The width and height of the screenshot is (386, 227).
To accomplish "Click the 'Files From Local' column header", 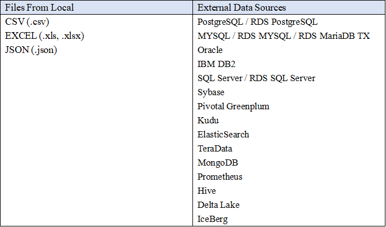I will coord(38,8).
